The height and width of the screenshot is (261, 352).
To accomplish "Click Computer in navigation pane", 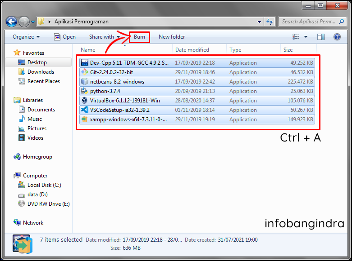I will point(35,176).
